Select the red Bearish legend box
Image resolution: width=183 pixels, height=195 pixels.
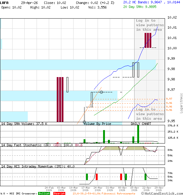pos(59,193)
